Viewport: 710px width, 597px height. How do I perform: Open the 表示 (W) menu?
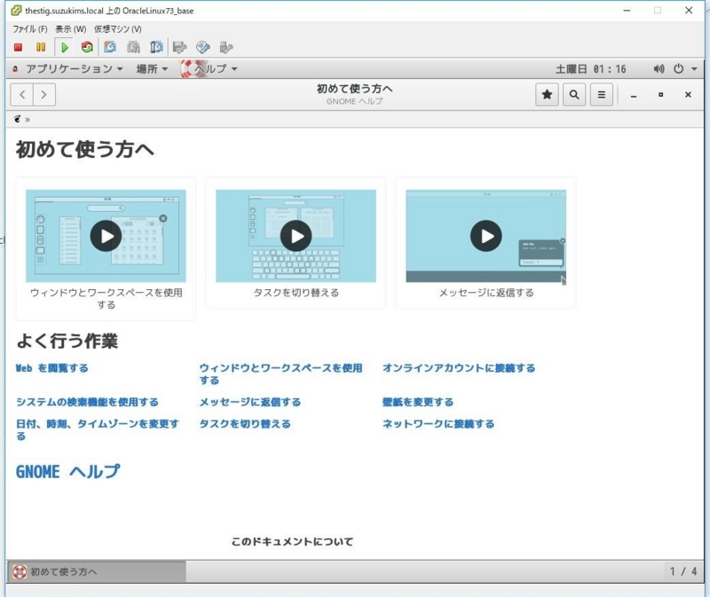[x=71, y=29]
